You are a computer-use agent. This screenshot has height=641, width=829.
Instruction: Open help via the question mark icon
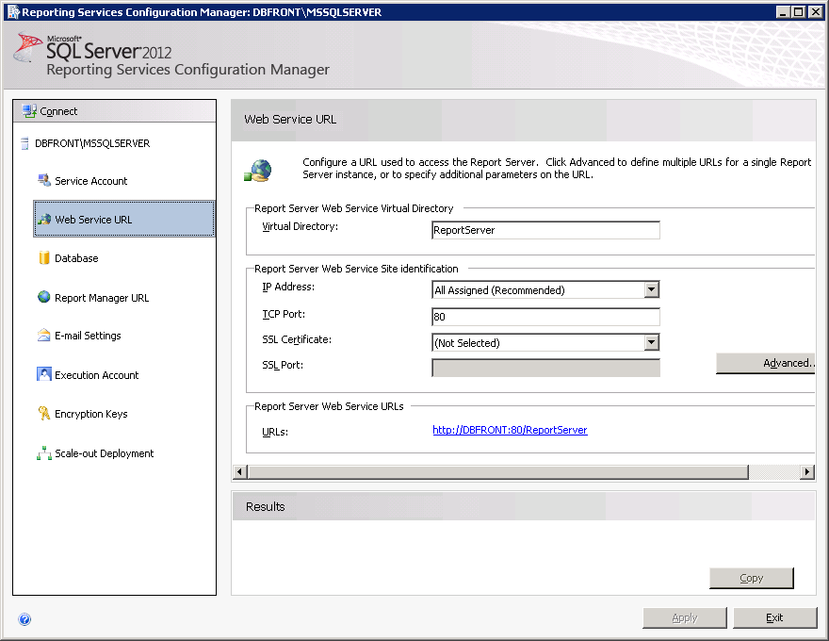pos(24,619)
